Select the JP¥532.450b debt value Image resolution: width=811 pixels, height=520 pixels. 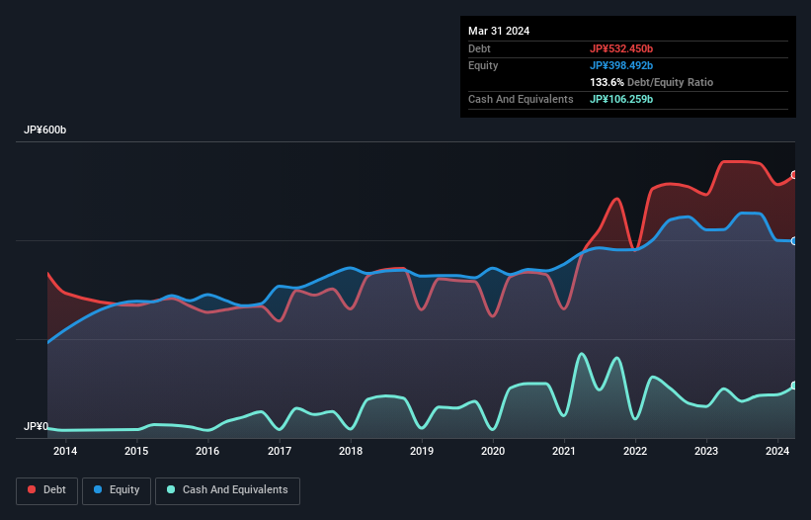[x=621, y=48]
